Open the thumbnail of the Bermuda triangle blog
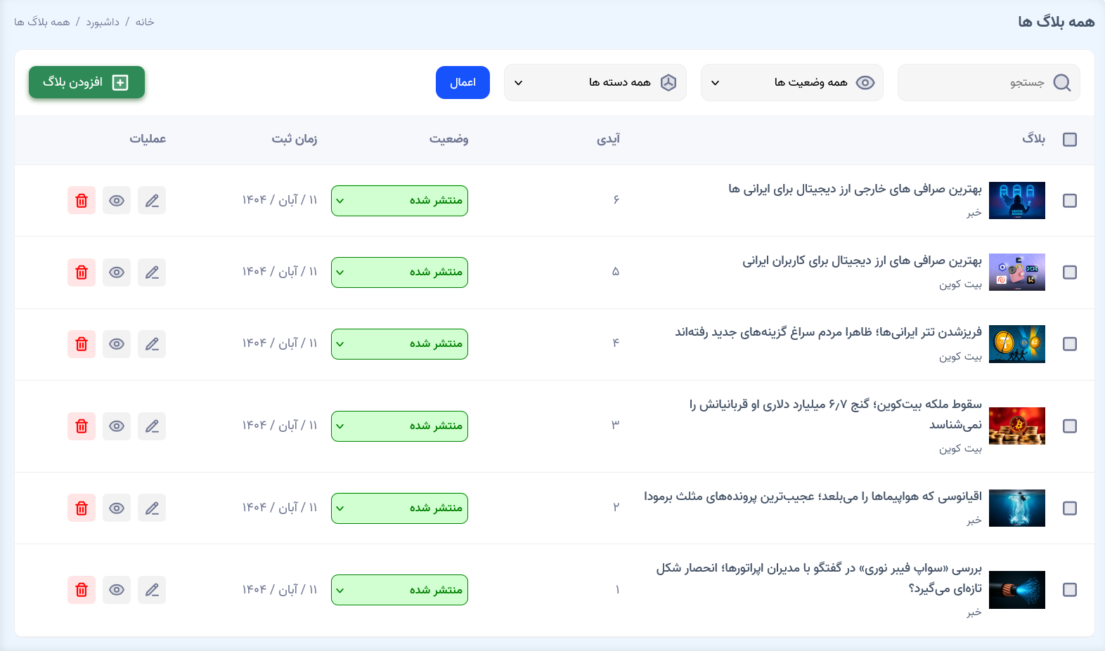Screen dimensions: 1105x651 (x=1016, y=508)
